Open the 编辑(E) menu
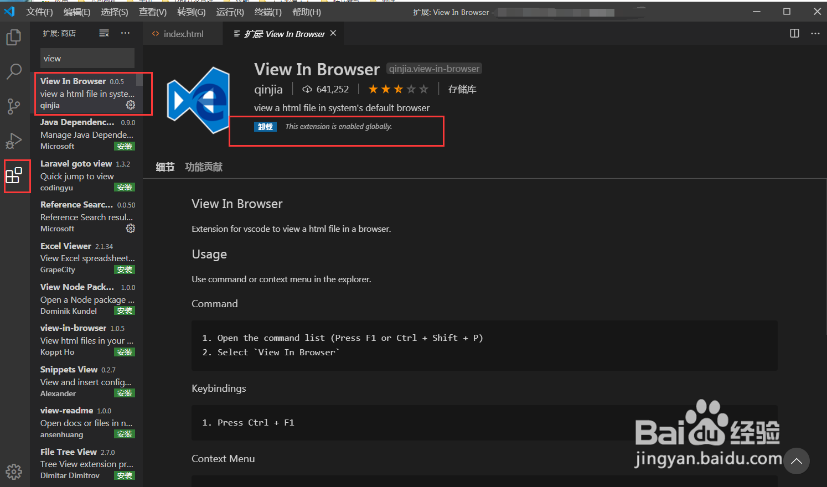 click(x=77, y=12)
